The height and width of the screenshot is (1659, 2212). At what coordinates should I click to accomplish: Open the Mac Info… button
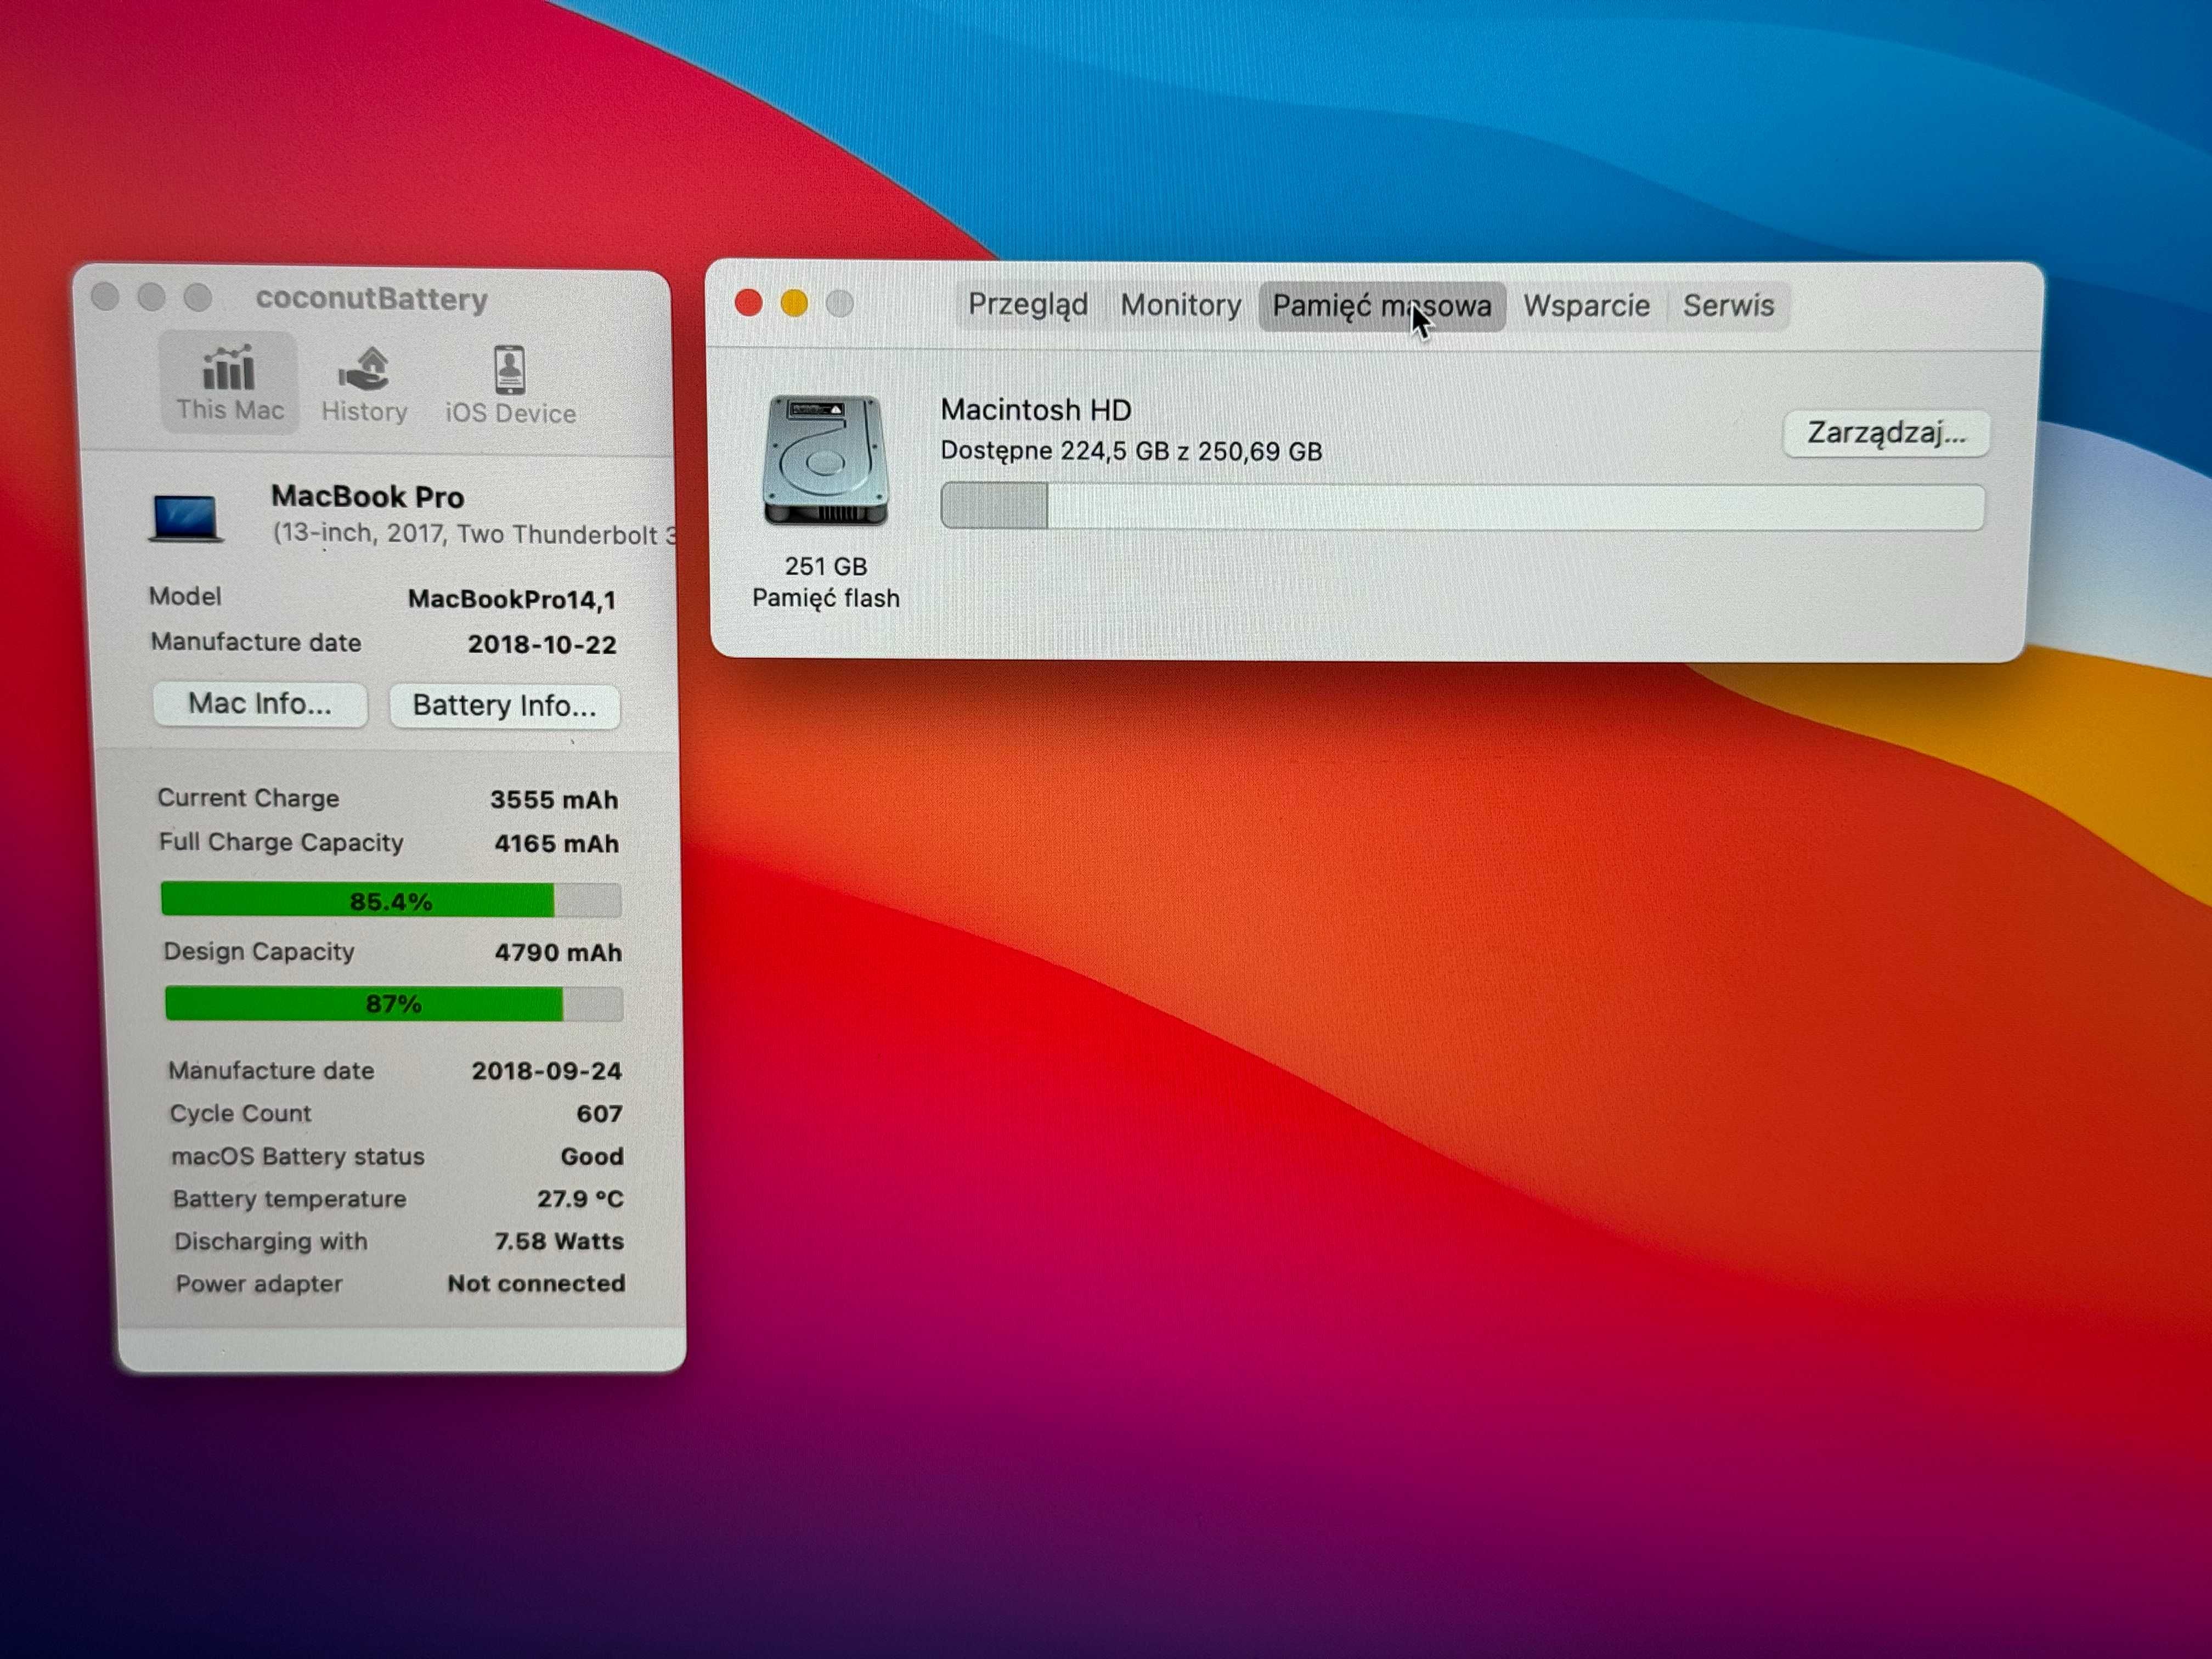tap(260, 704)
